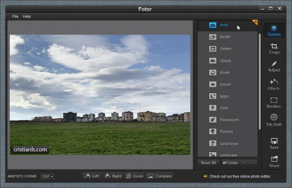The image size is (292, 188).
Task: Open the Effects panel
Action: click(x=274, y=84)
